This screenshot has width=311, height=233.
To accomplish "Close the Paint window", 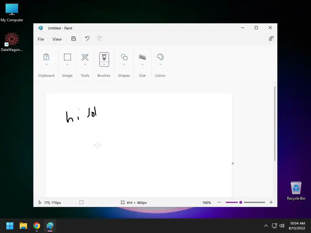I will coord(270,28).
